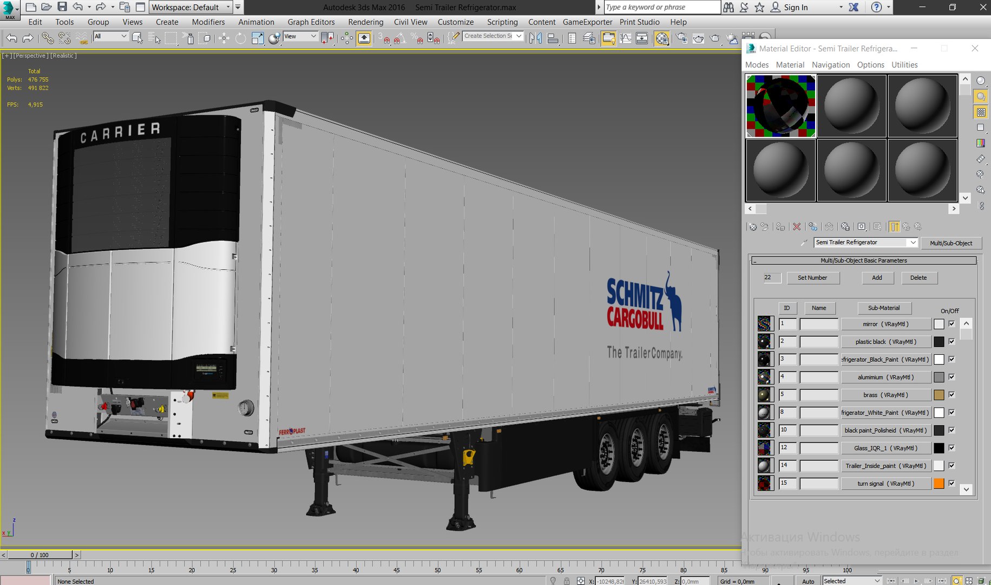The image size is (991, 585).
Task: Toggle On/Off checkbox for mirror material
Action: tap(951, 324)
